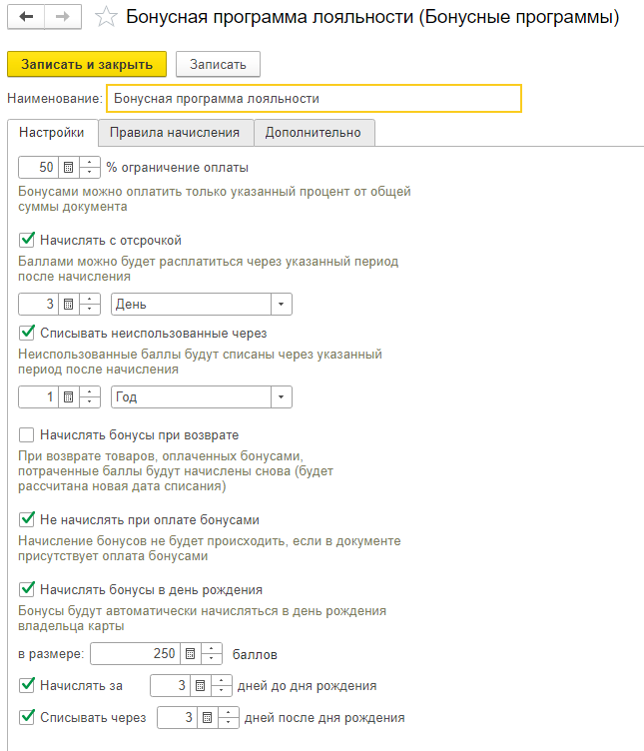644x751 pixels.
Task: Click Записать и закрыть button
Action: pyautogui.click(x=87, y=64)
